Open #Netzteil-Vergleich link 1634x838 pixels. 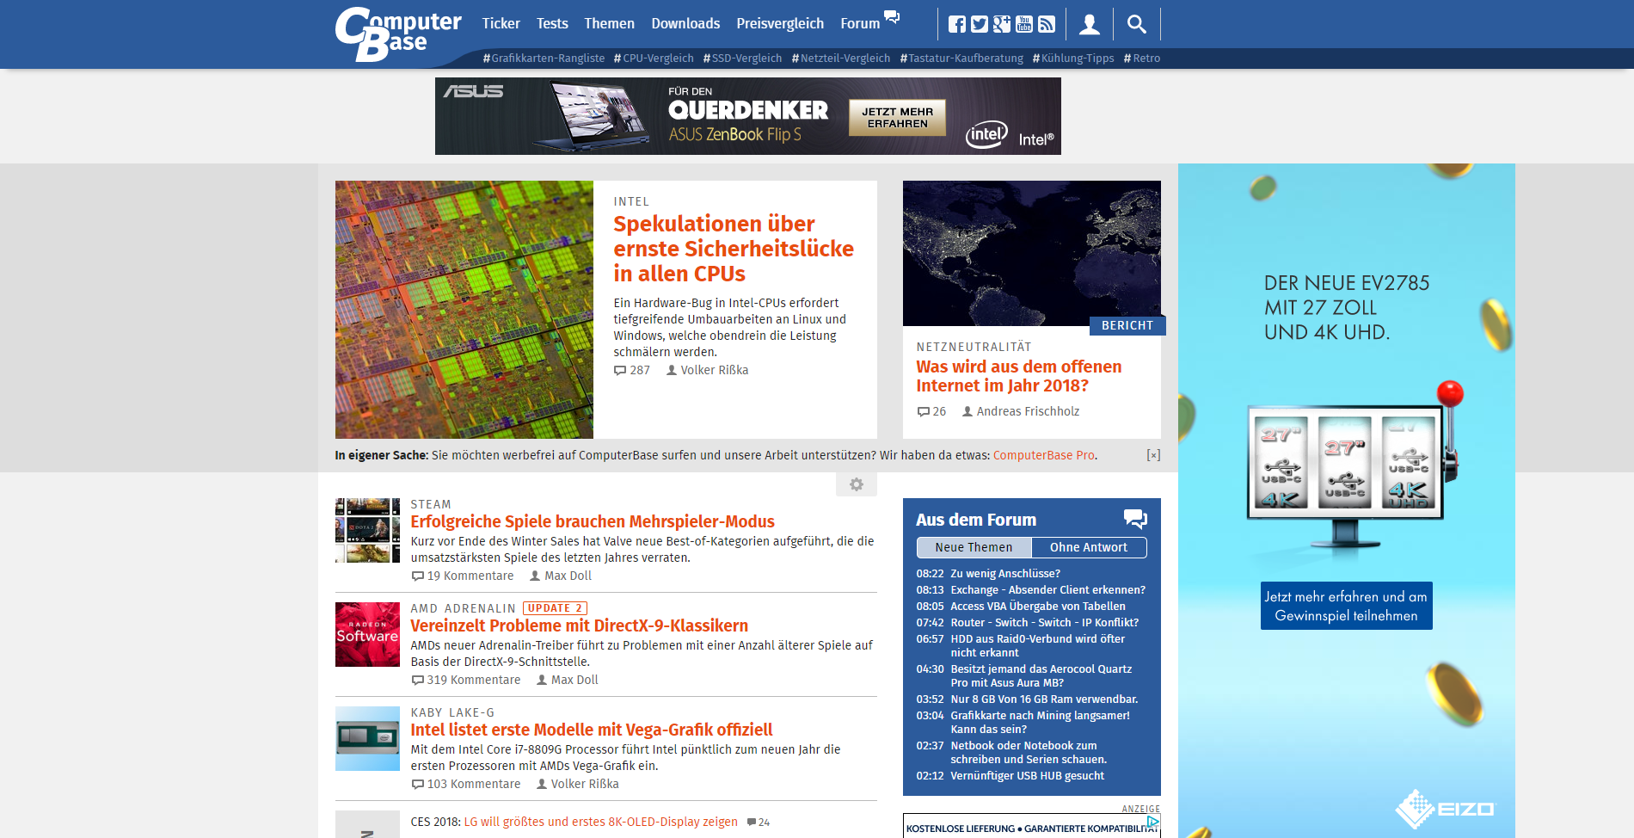point(841,59)
